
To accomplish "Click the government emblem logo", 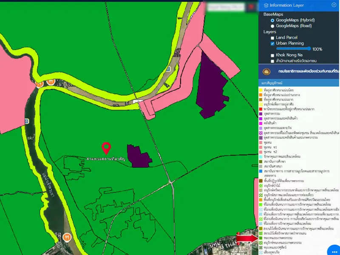I will 267,71.
